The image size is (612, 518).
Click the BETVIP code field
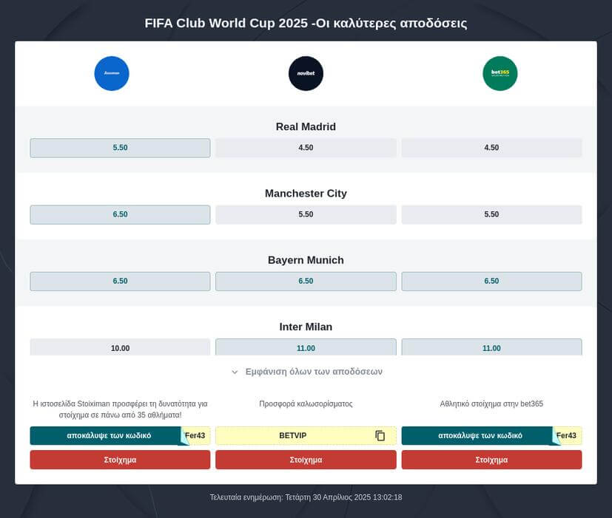click(x=293, y=436)
